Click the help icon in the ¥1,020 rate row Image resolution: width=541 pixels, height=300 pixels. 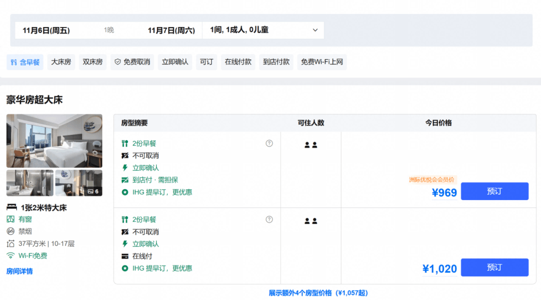269,219
